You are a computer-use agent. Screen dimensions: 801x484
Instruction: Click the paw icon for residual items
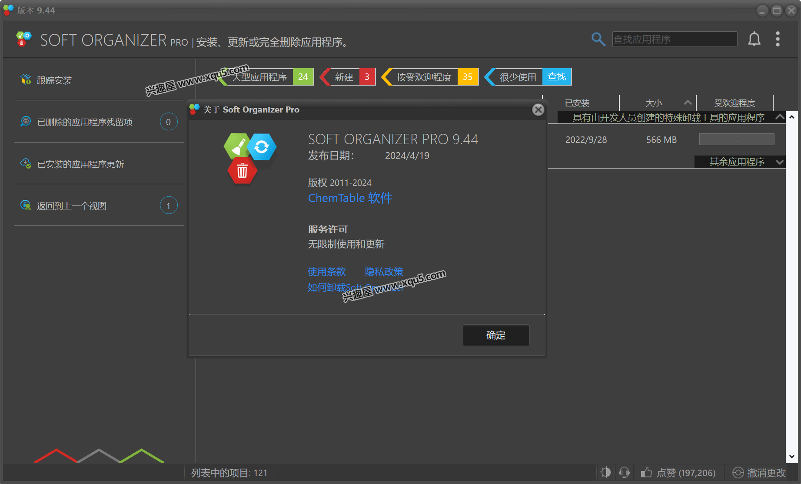coord(26,121)
